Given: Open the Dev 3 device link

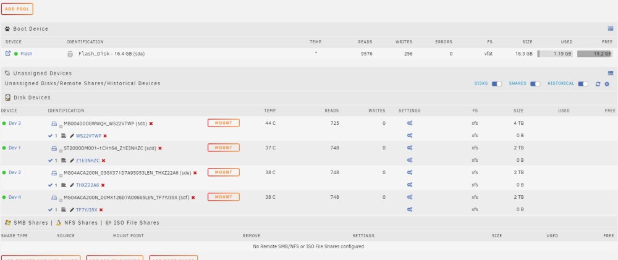Looking at the screenshot, I should [x=15, y=124].
